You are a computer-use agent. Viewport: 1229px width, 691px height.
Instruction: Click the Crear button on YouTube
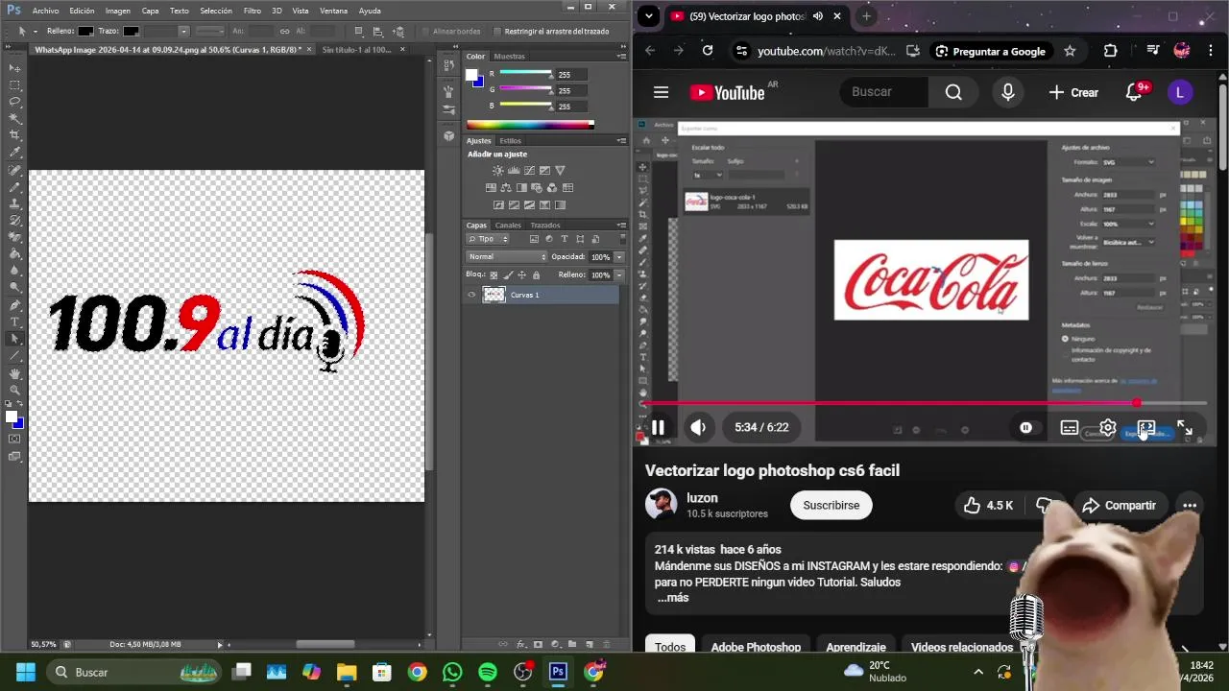(1073, 92)
